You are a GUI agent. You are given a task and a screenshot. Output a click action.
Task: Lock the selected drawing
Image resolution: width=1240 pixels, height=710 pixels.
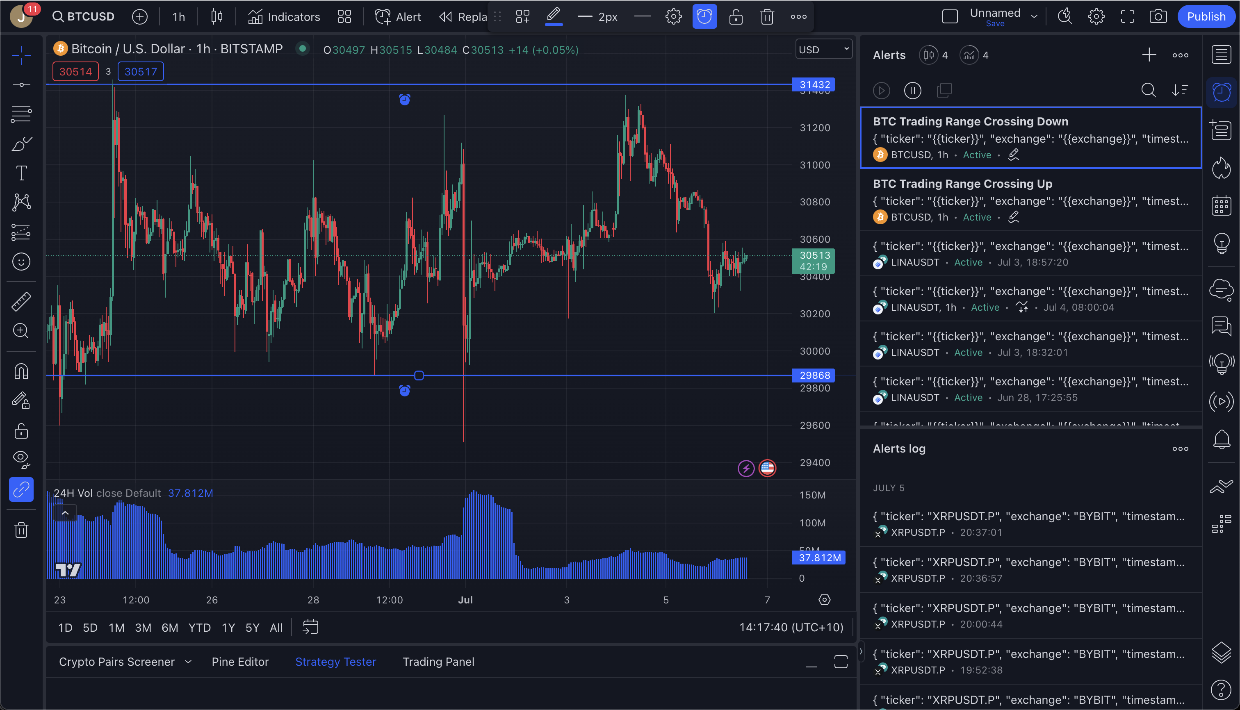click(736, 16)
